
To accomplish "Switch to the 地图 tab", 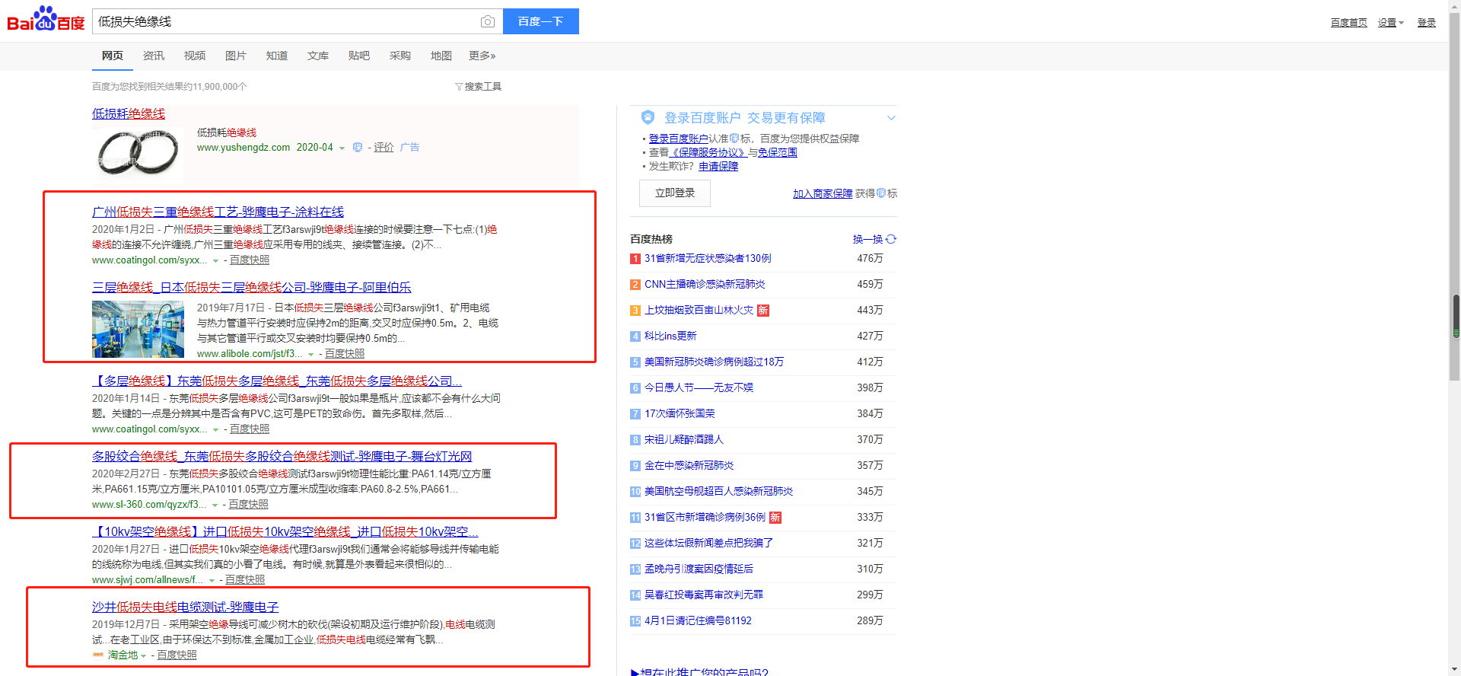I will coord(441,56).
